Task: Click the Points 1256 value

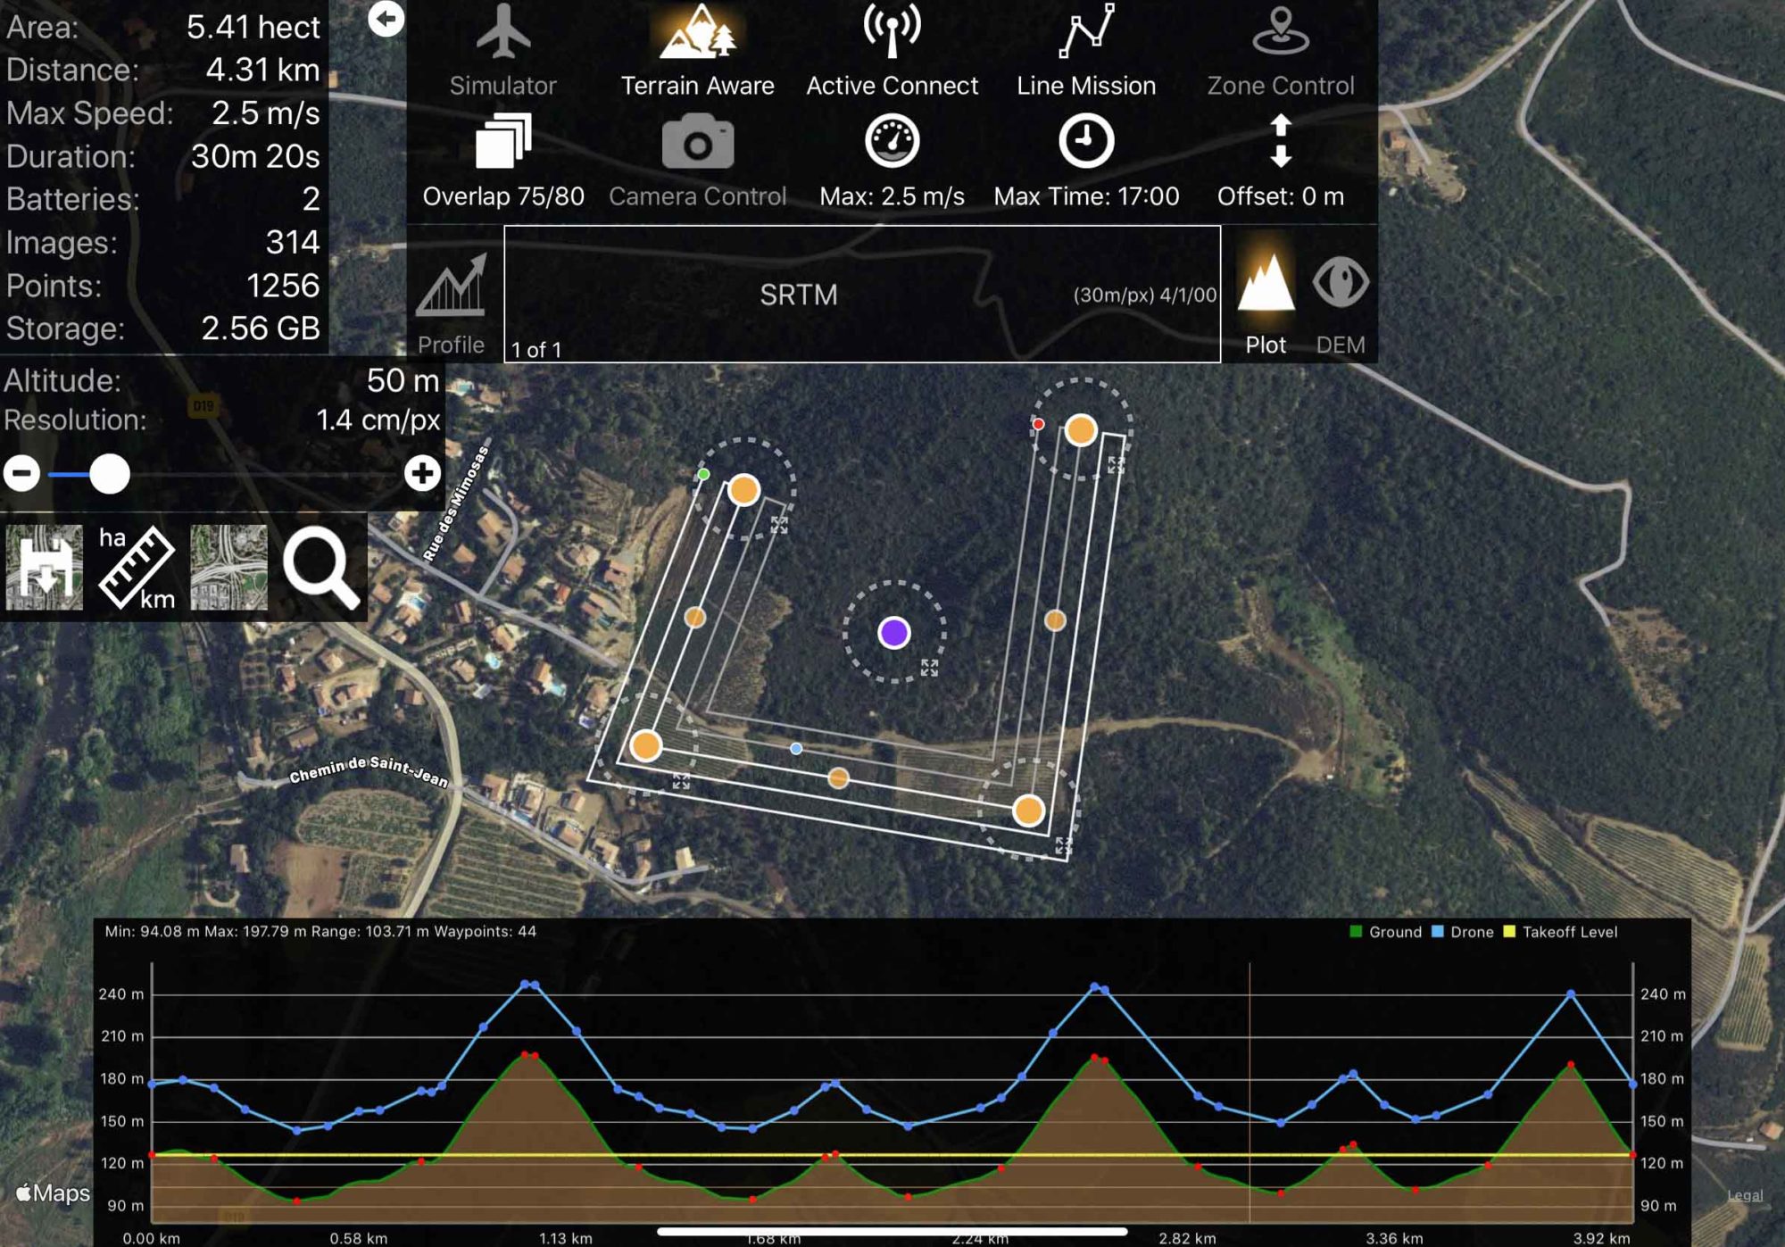Action: [283, 286]
